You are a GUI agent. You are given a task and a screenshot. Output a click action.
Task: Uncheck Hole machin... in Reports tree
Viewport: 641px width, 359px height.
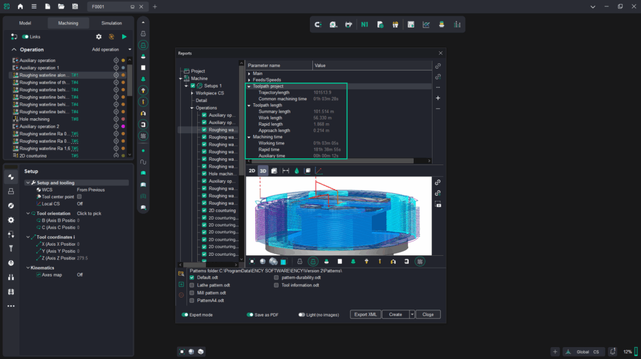204,174
